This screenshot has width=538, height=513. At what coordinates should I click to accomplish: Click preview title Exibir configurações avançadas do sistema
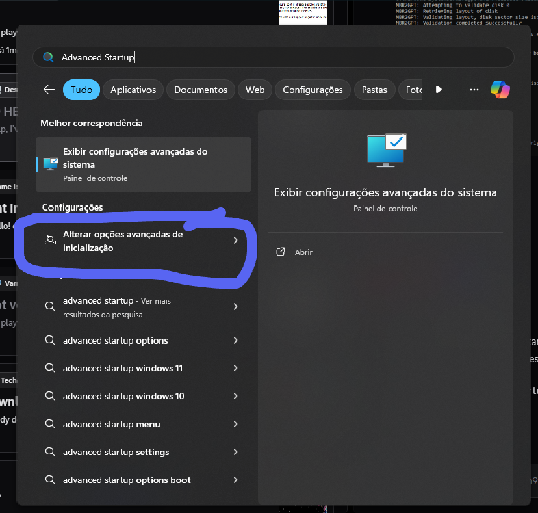[385, 192]
